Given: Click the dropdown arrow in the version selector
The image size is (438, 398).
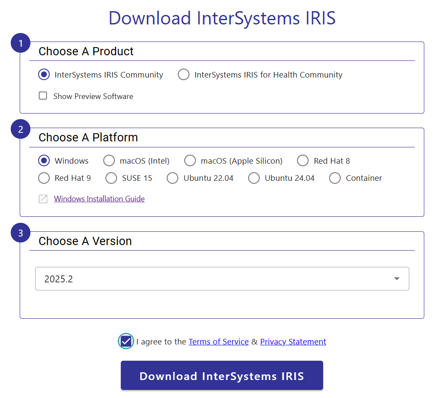Looking at the screenshot, I should [396, 278].
